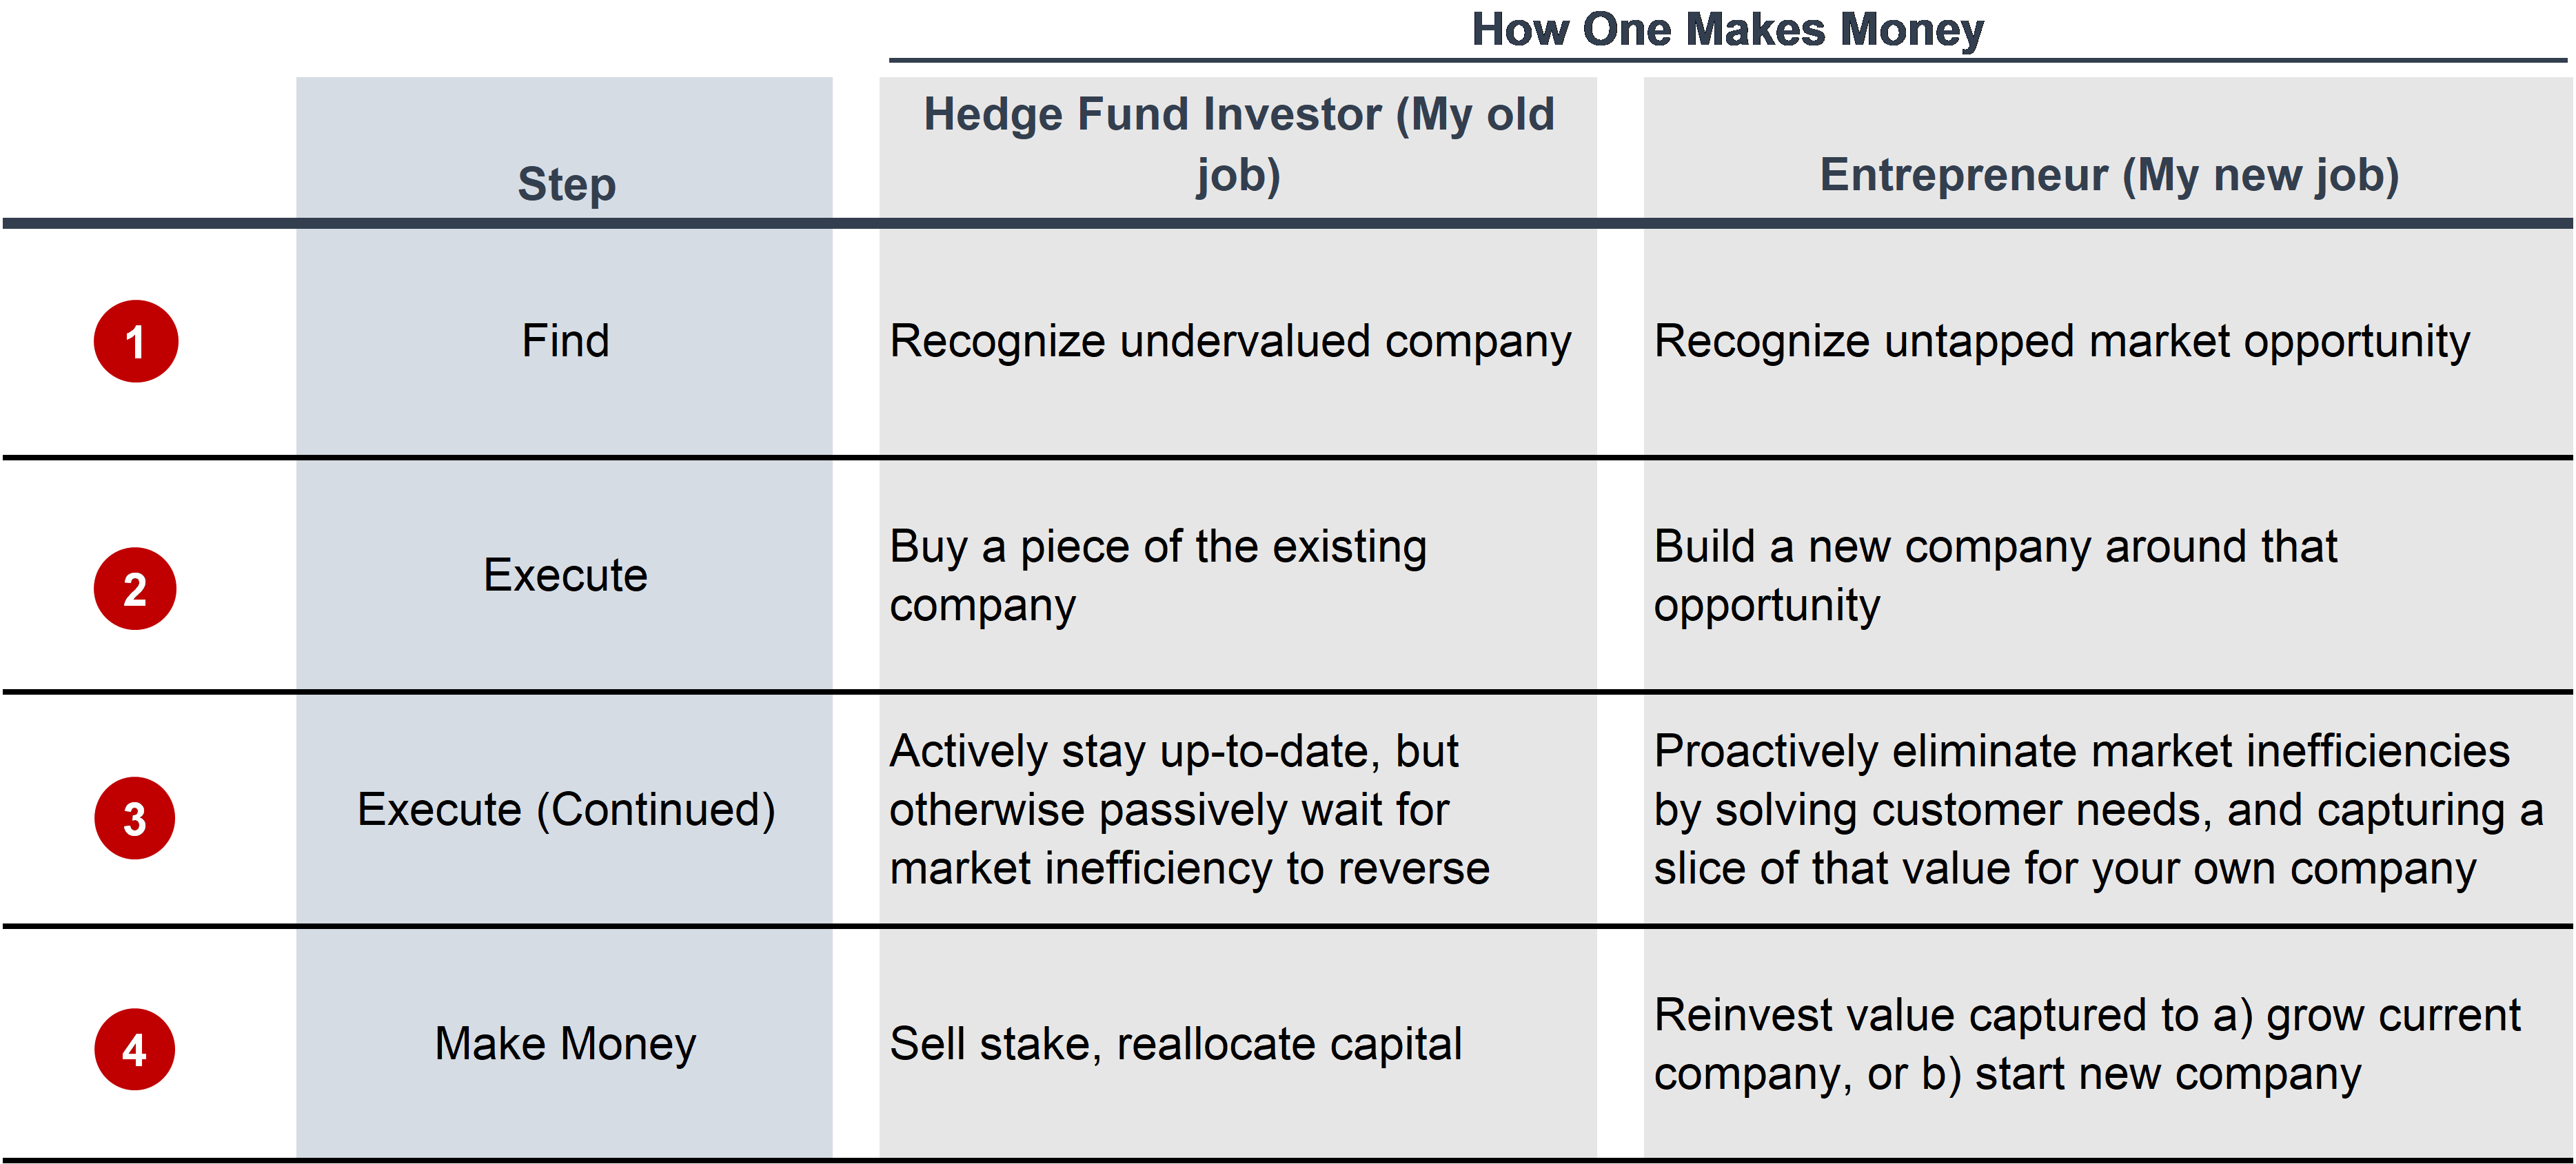Click 'Build a new company around that opportunity'
Image resolution: width=2576 pixels, height=1164 pixels.
point(1996,576)
